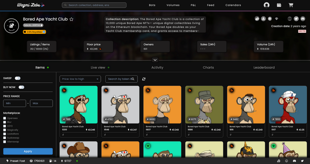Open the user profile avatar icon
The image size is (310, 164).
click(266, 5)
